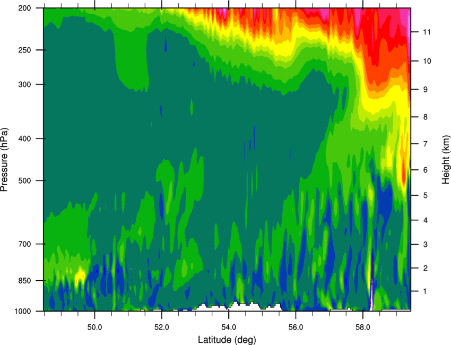Pick the 3 km height label
The height and width of the screenshot is (345, 451).
coord(425,244)
